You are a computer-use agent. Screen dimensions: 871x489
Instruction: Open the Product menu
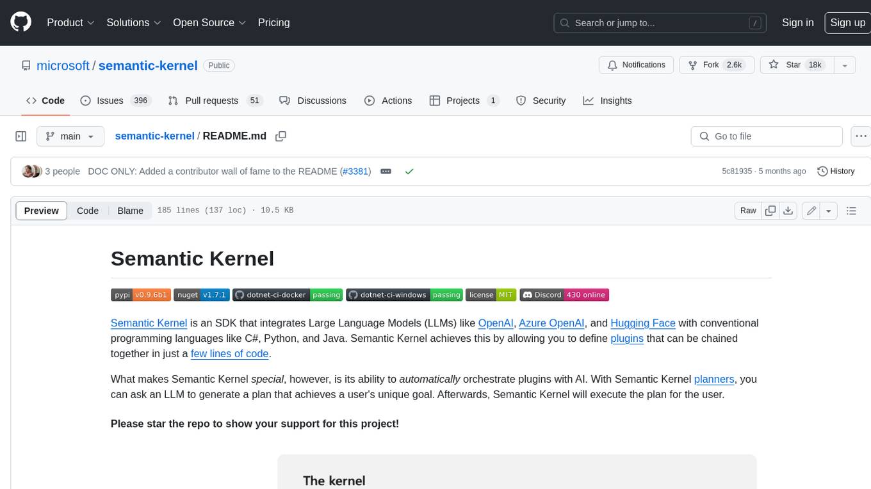(70, 22)
